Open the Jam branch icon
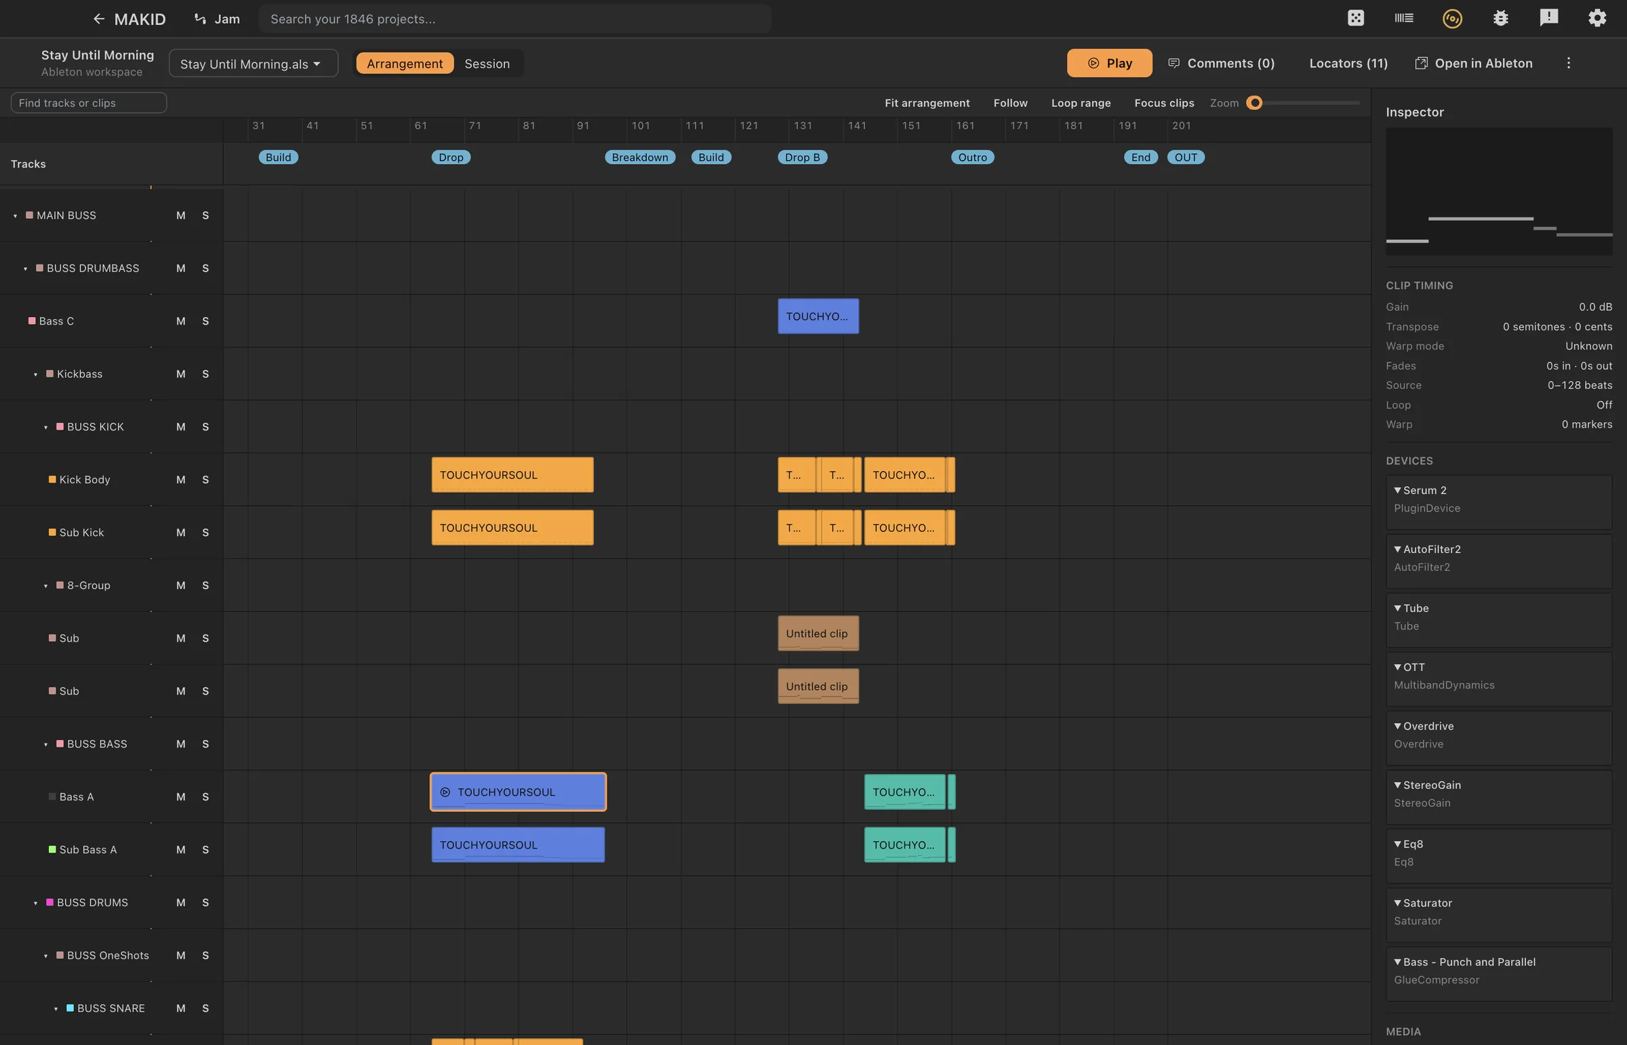1627x1045 pixels. 199,19
